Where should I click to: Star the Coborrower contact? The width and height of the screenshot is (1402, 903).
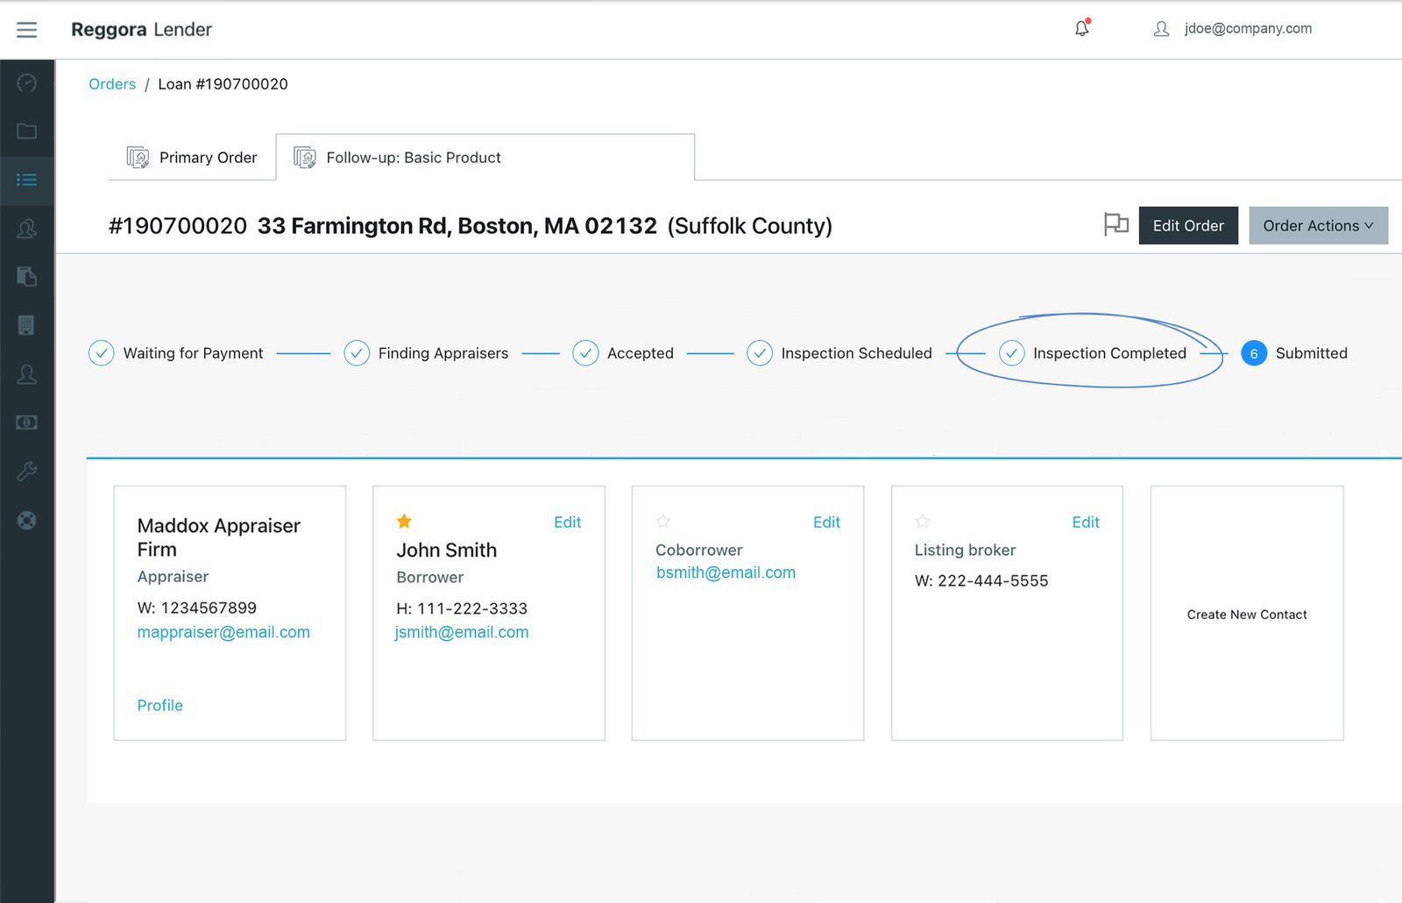[663, 522]
